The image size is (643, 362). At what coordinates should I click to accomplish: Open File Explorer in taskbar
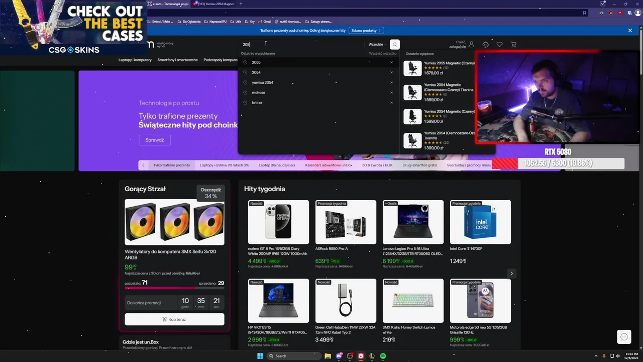pos(328,356)
